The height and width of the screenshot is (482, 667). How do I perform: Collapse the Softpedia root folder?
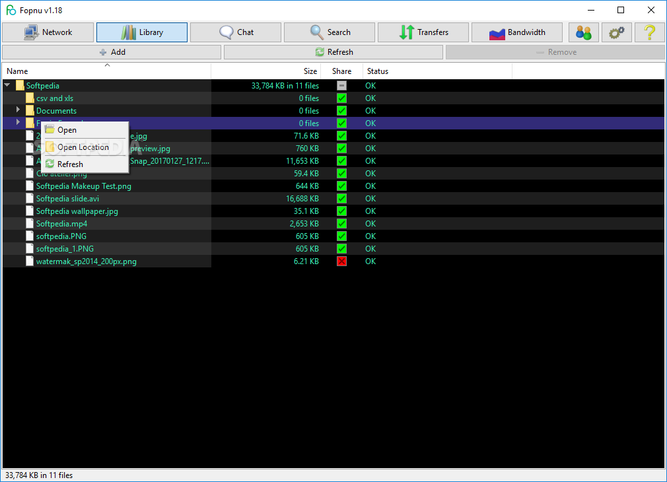7,85
